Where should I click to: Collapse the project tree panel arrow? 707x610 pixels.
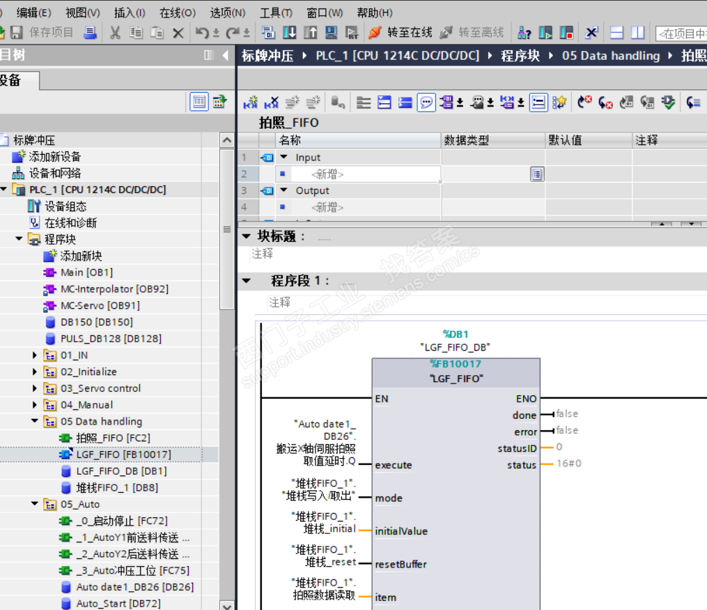pyautogui.click(x=226, y=55)
